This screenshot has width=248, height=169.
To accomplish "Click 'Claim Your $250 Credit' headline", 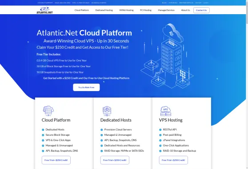I will click(82, 47).
